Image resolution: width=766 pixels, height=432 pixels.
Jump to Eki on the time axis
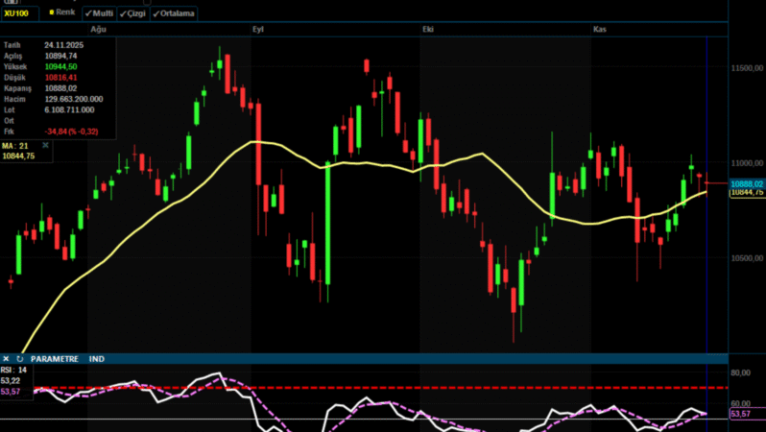[x=427, y=31]
